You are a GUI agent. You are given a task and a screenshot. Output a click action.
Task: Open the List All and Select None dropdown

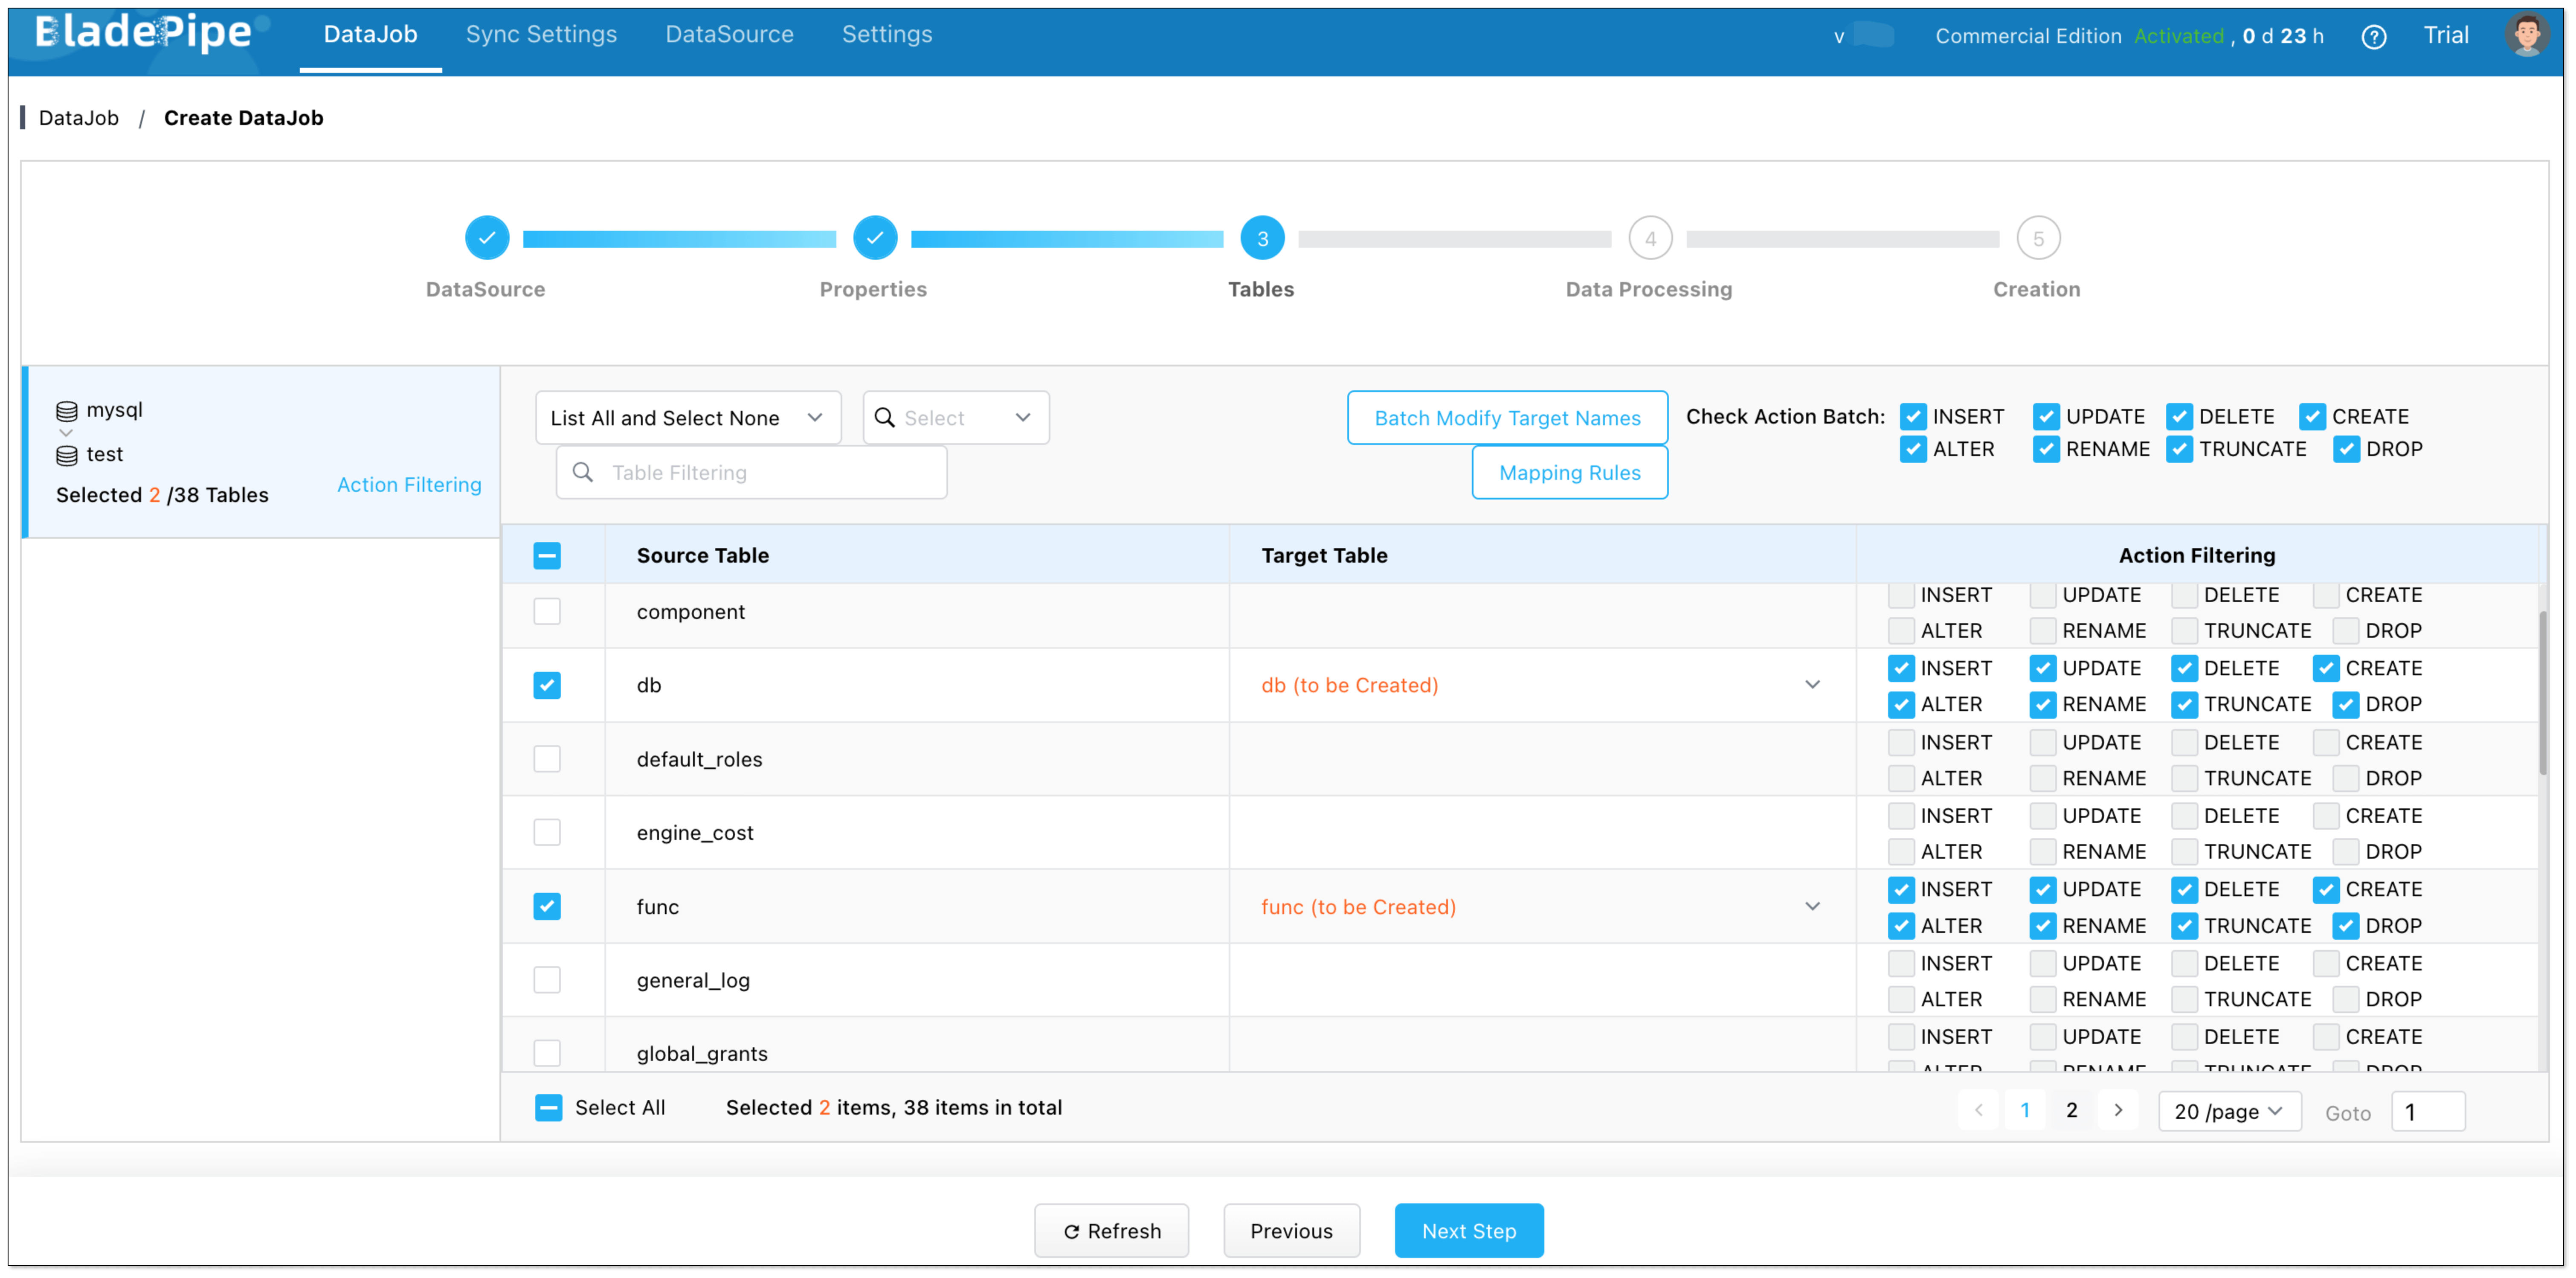(687, 418)
